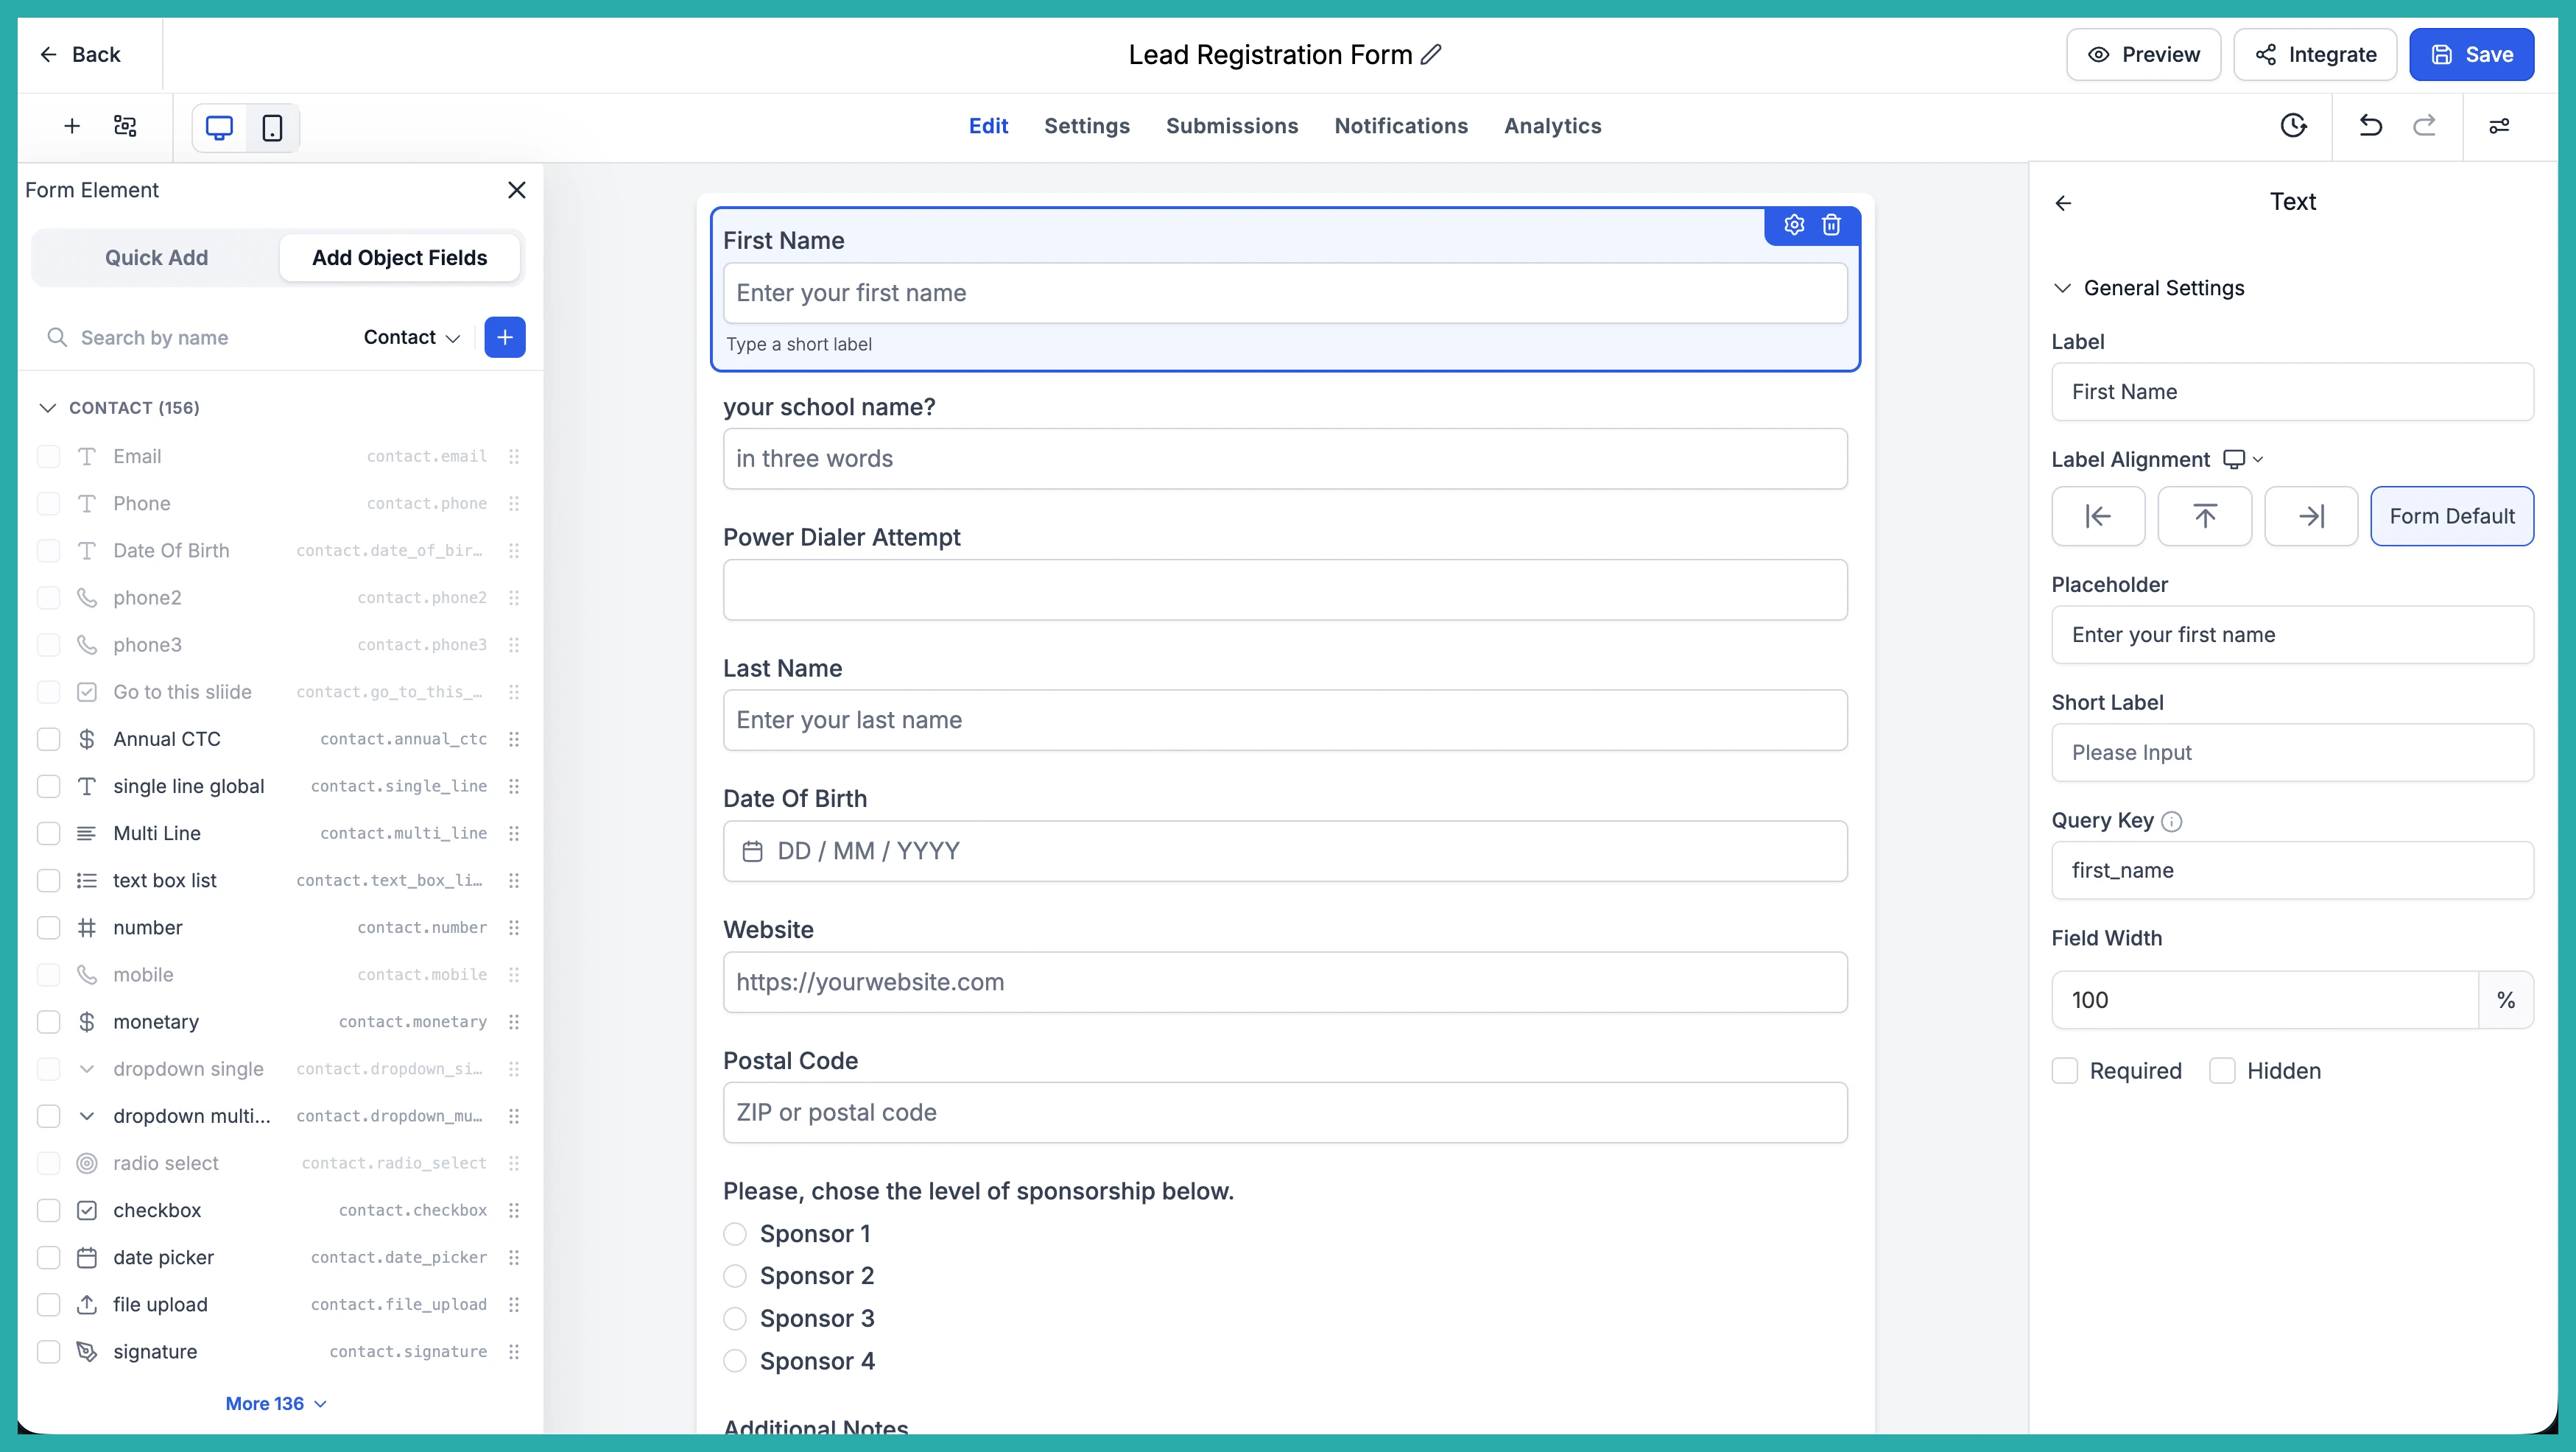Grab drag handle of Email row
The image size is (2576, 1452).
point(514,456)
